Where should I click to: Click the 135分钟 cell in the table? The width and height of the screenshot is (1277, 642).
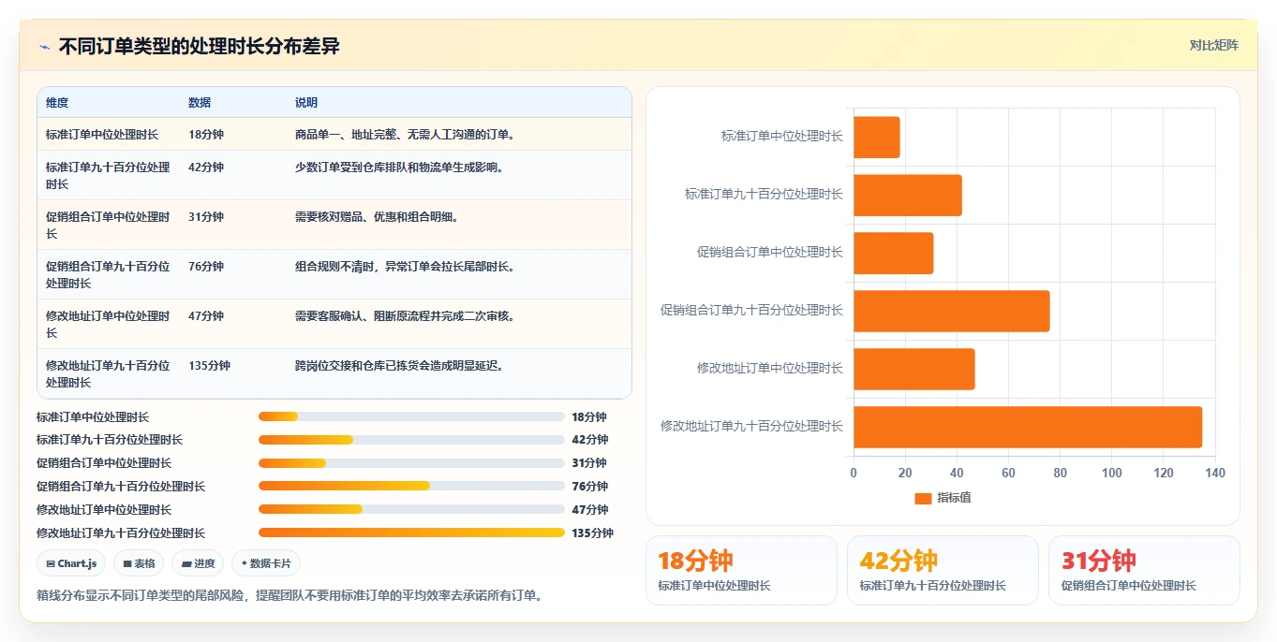point(209,366)
